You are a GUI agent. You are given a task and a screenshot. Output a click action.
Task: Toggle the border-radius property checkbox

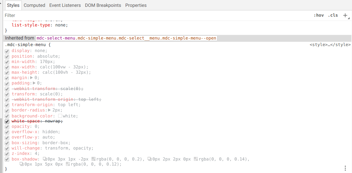point(7,111)
